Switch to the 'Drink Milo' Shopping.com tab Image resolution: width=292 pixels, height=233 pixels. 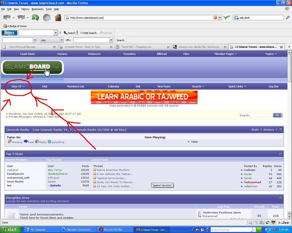pos(143,47)
